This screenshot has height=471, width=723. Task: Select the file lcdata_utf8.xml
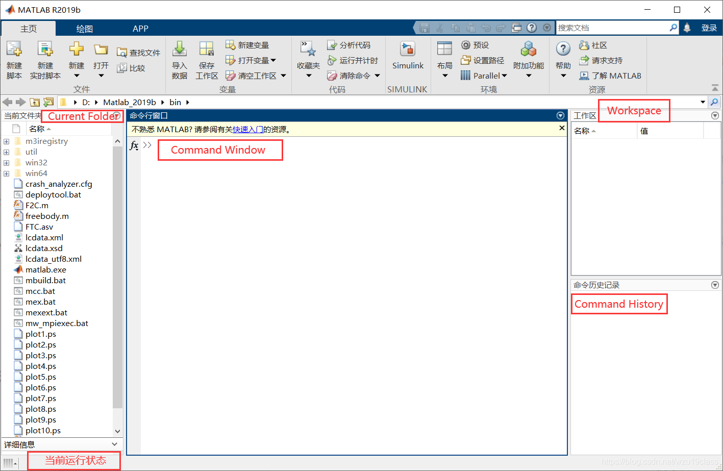(x=54, y=259)
